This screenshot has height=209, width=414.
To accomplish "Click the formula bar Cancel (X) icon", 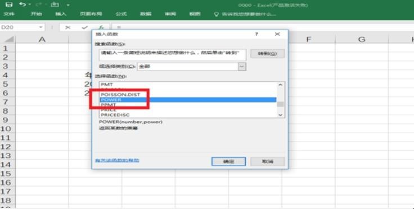I will coord(68,27).
